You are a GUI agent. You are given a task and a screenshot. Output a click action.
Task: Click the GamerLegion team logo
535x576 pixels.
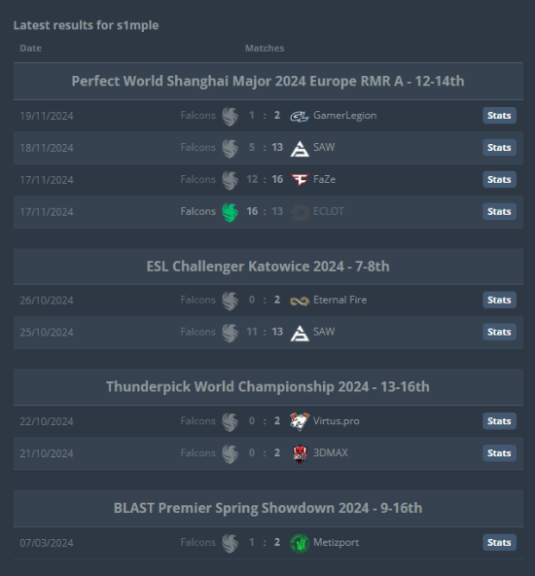[300, 116]
